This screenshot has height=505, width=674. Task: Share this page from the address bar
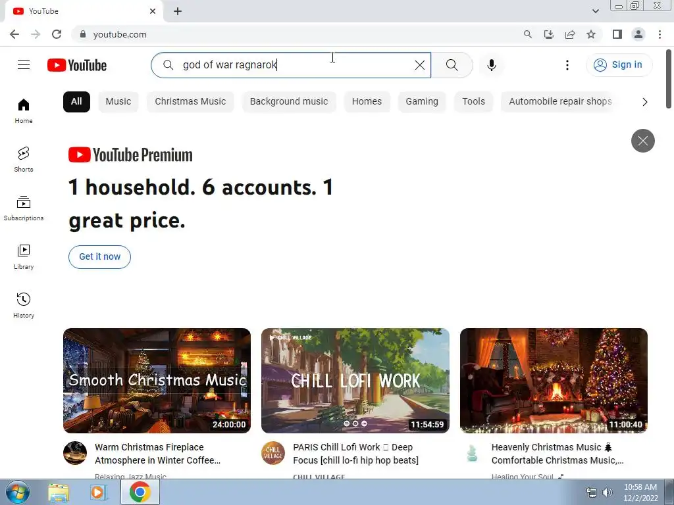tap(570, 34)
